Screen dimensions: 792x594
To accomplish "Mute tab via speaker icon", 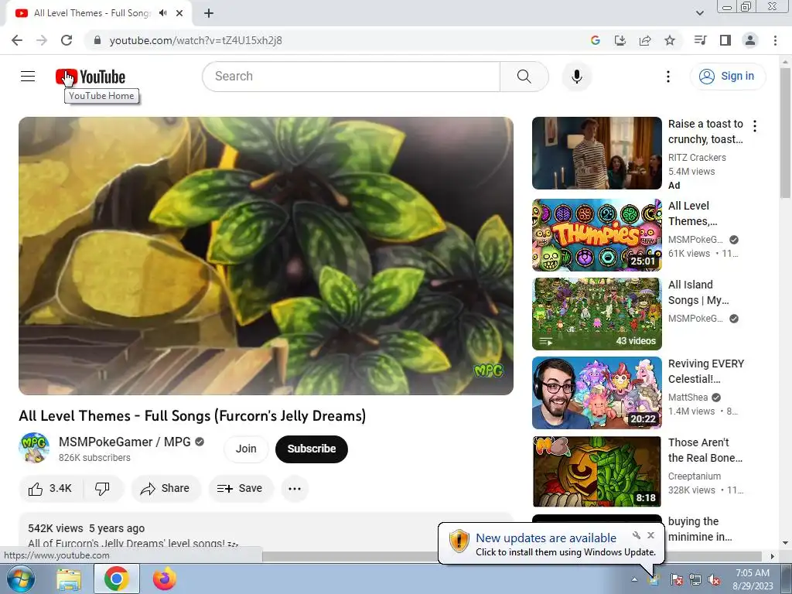I will (x=163, y=13).
